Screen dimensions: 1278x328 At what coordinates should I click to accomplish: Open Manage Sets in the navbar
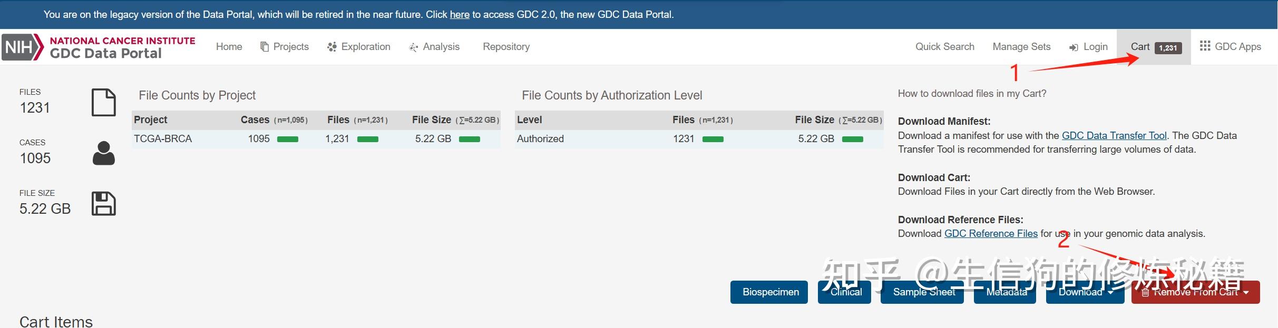tap(1021, 47)
